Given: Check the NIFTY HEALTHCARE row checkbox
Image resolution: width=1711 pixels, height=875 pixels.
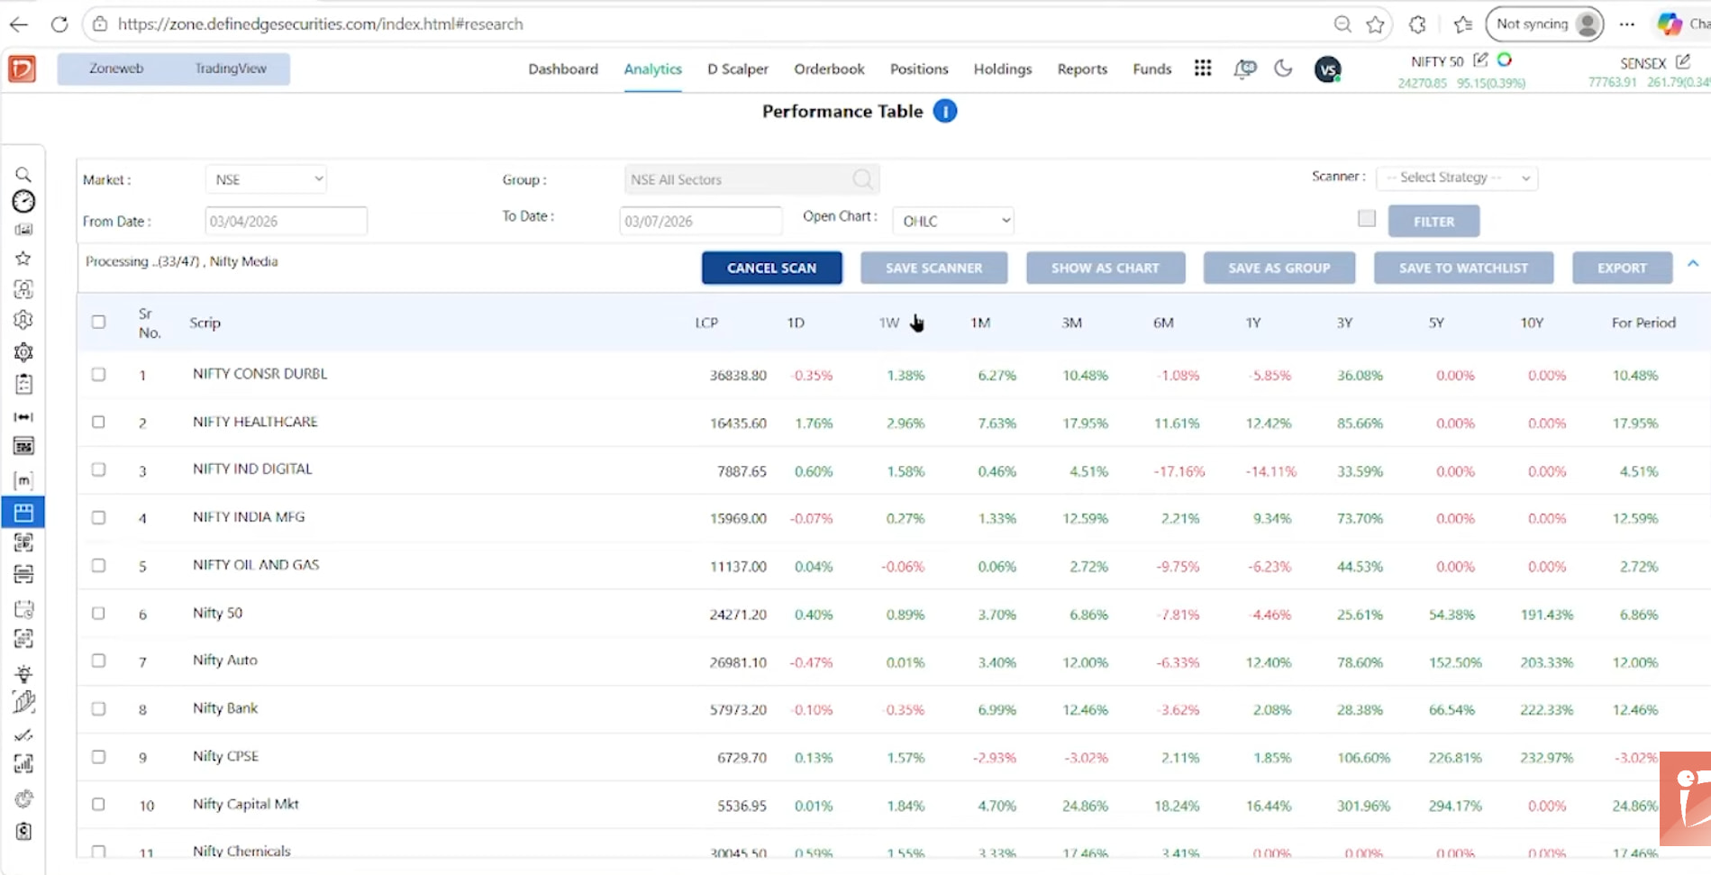Looking at the screenshot, I should click(x=98, y=422).
